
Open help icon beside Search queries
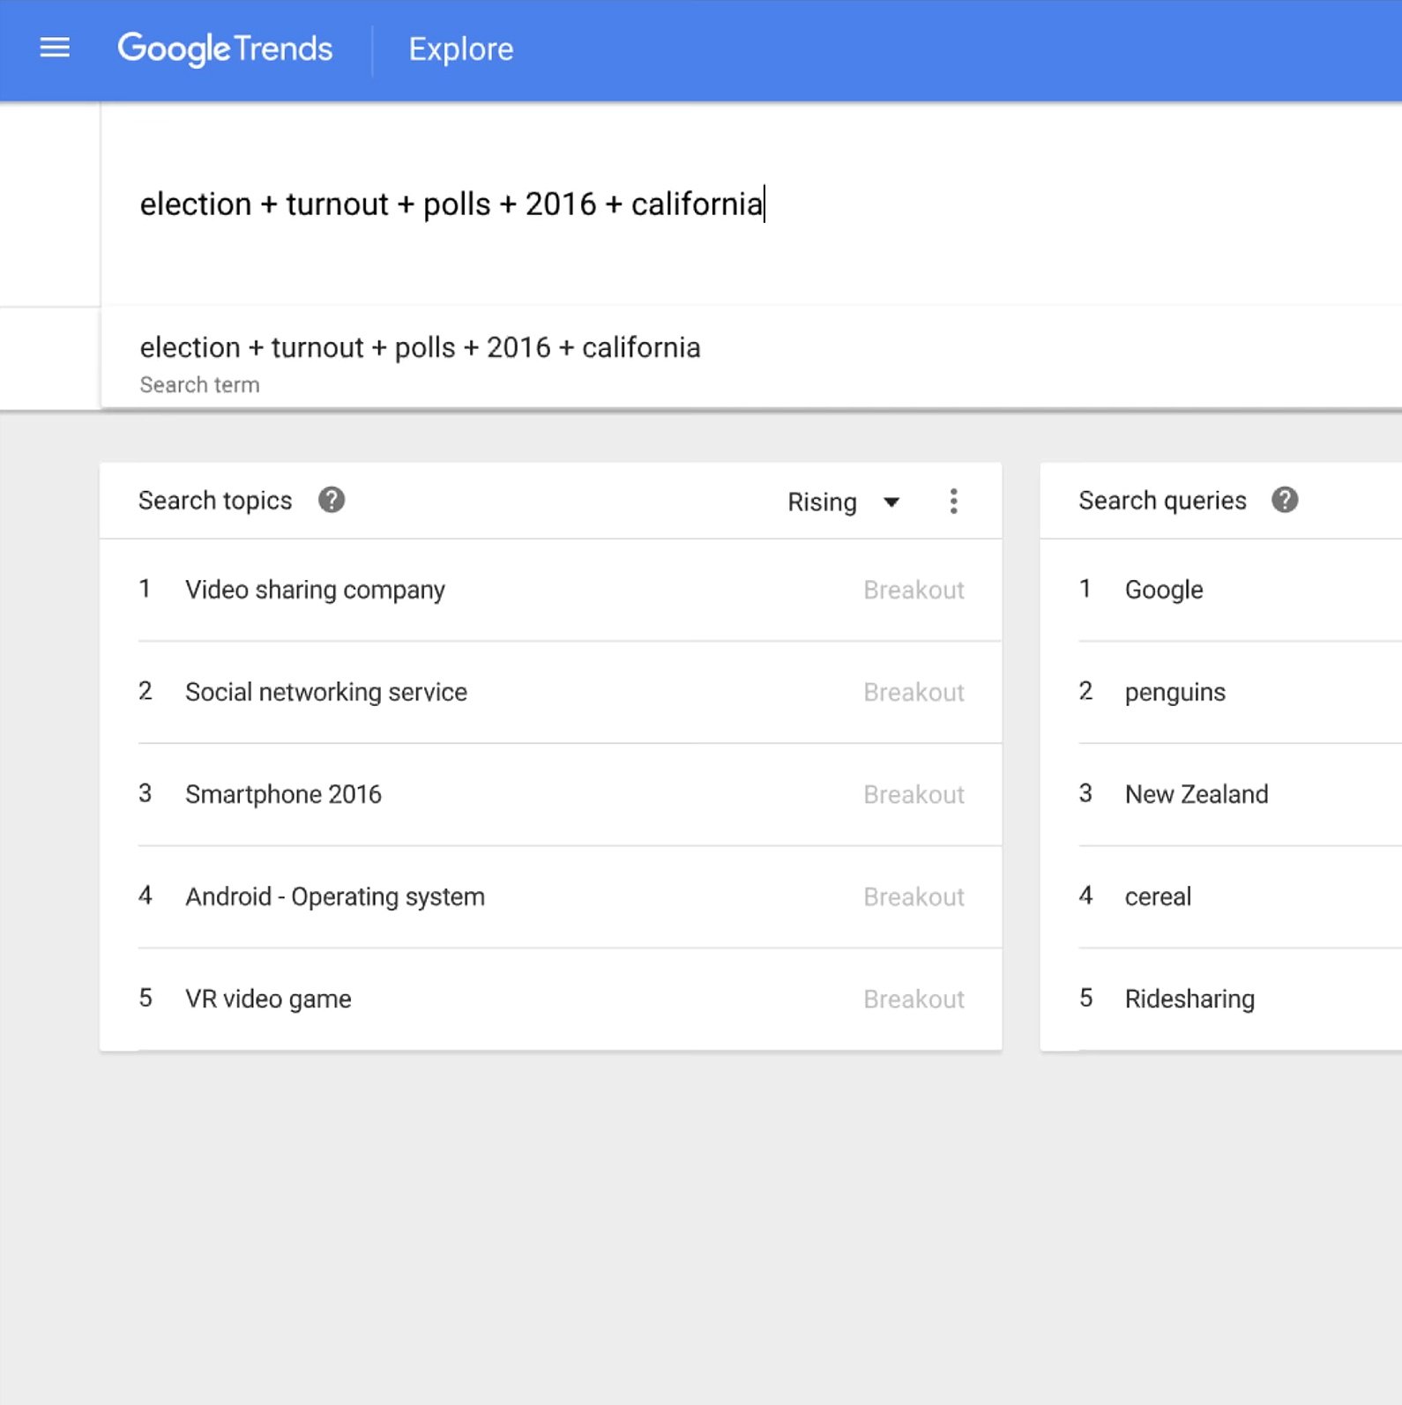point(1285,500)
